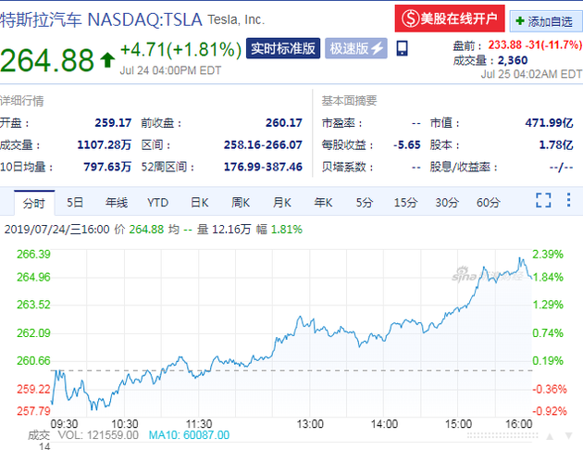The height and width of the screenshot is (450, 583).
Task: Select the 月K chart tab
Action: (282, 202)
